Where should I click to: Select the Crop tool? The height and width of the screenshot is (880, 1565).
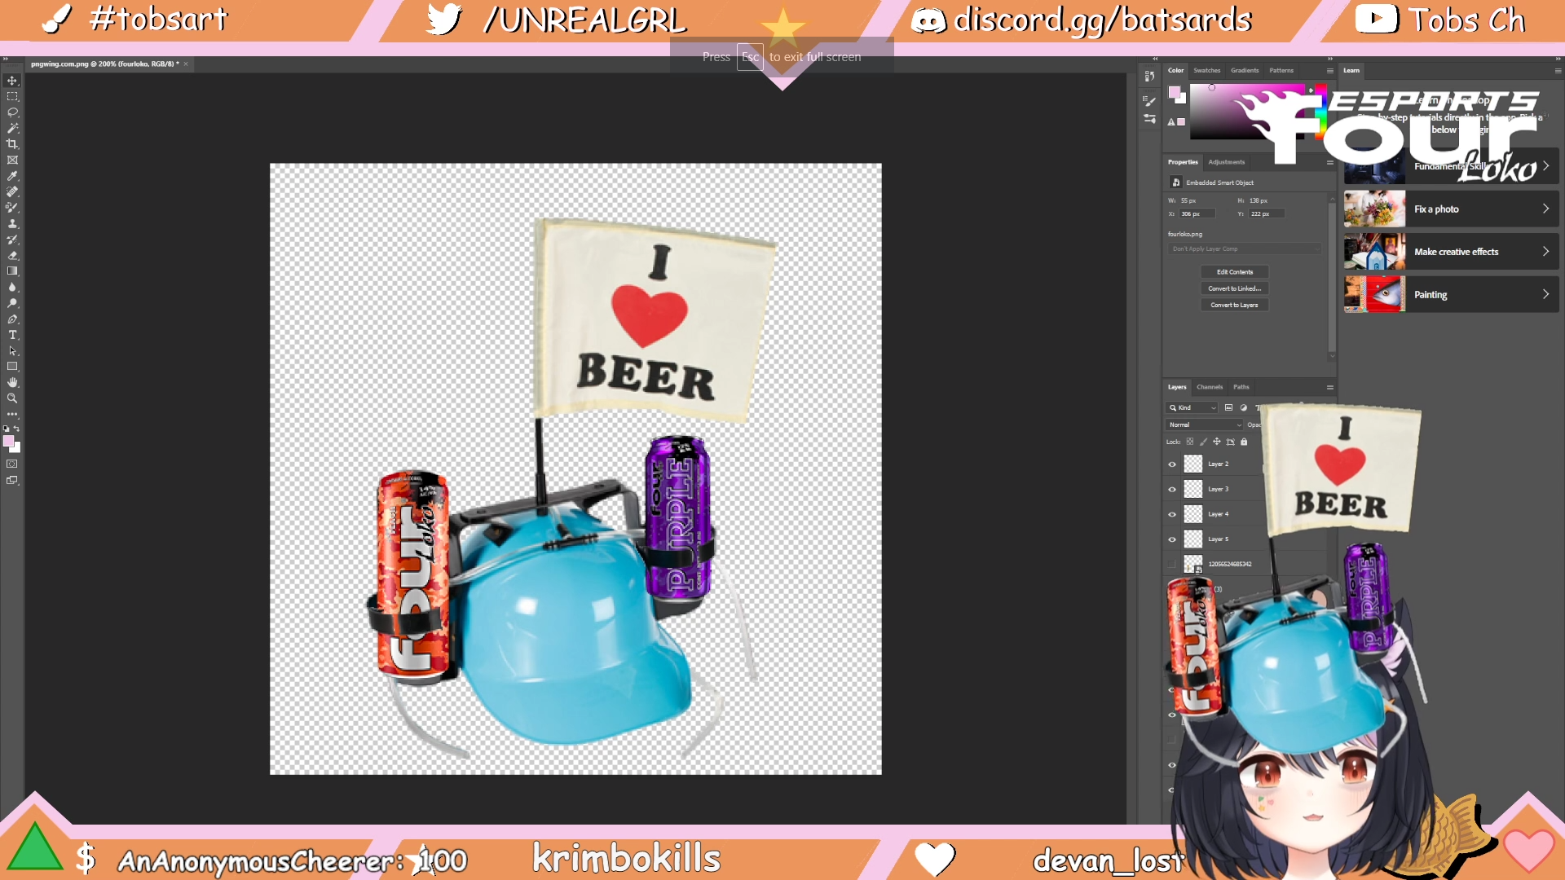click(x=12, y=144)
